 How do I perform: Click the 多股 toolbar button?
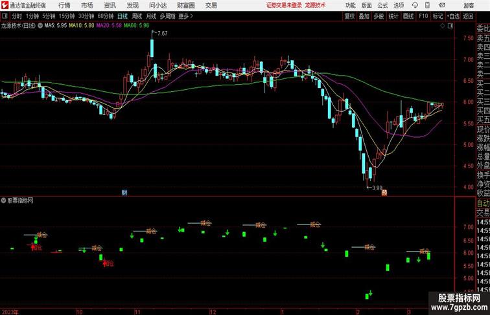click(379, 16)
